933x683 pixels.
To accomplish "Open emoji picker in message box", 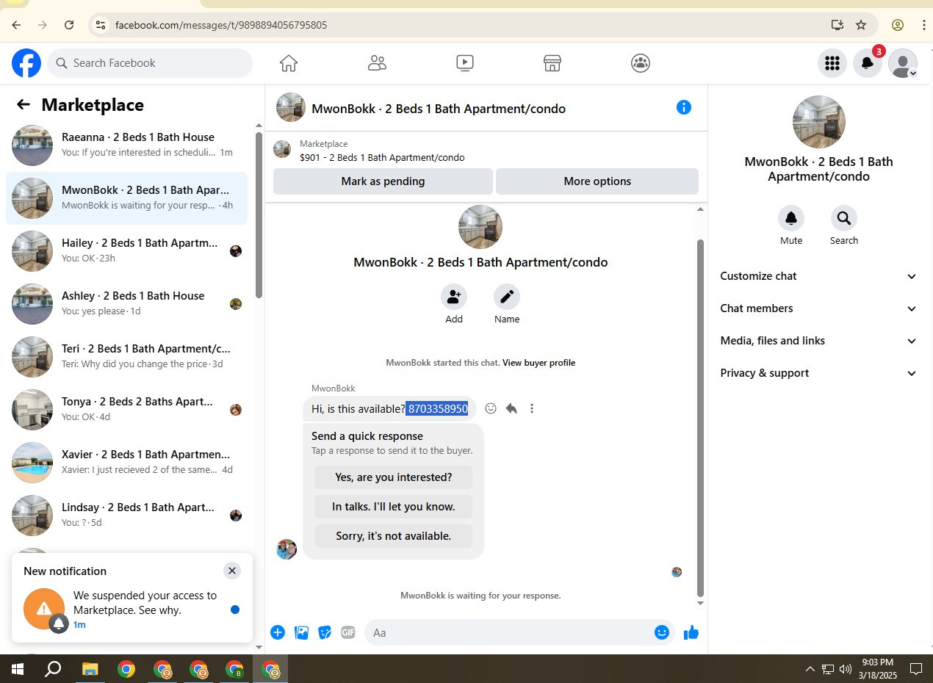I will click(662, 632).
